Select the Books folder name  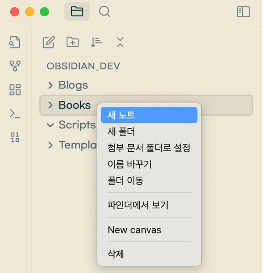[x=75, y=105]
